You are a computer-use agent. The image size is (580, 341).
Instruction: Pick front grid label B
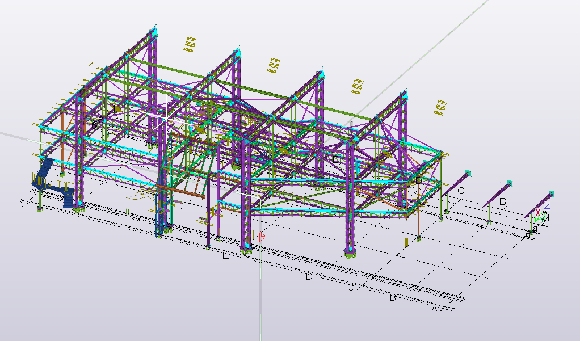392,297
